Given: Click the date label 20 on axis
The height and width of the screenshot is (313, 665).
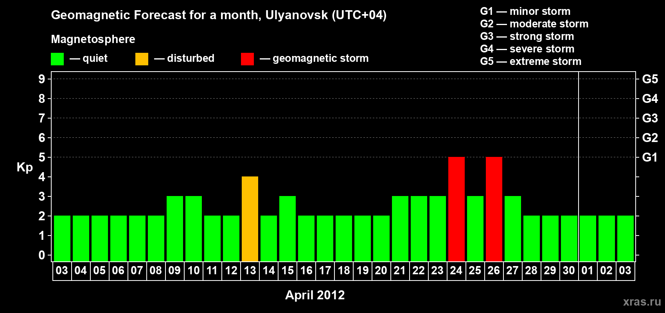Looking at the screenshot, I should tap(381, 271).
